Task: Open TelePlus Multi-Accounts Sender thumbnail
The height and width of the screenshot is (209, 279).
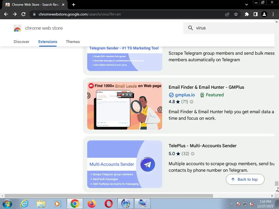Action: point(125,164)
